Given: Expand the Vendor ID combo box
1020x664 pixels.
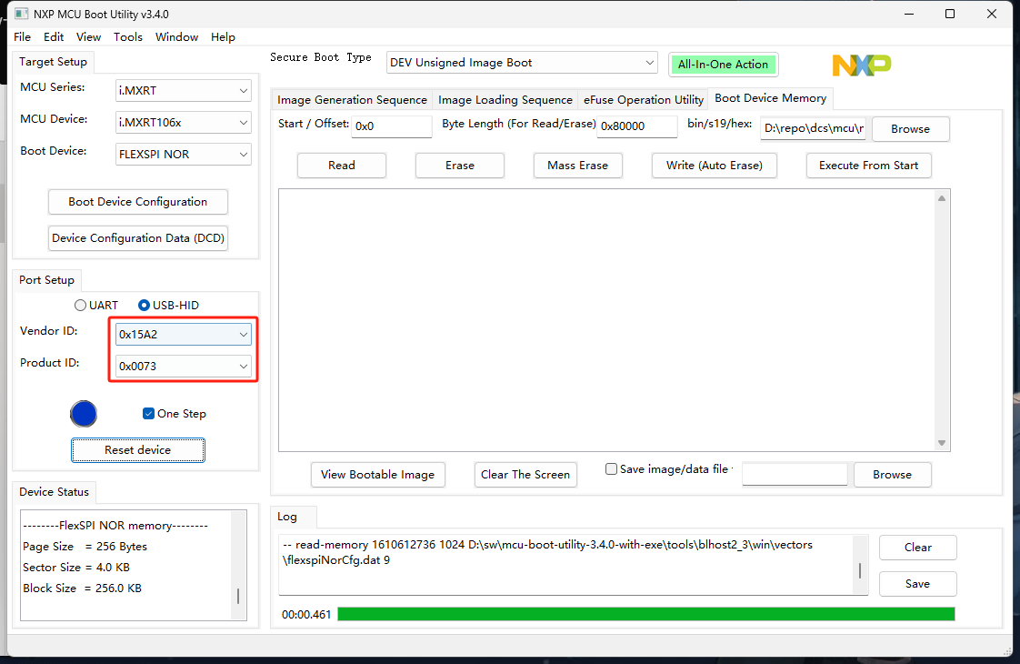Looking at the screenshot, I should click(x=183, y=335).
